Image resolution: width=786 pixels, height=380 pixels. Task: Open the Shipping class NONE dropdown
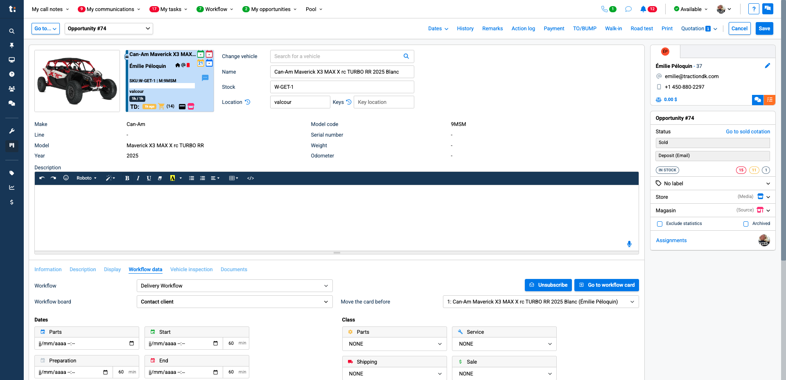coord(395,374)
